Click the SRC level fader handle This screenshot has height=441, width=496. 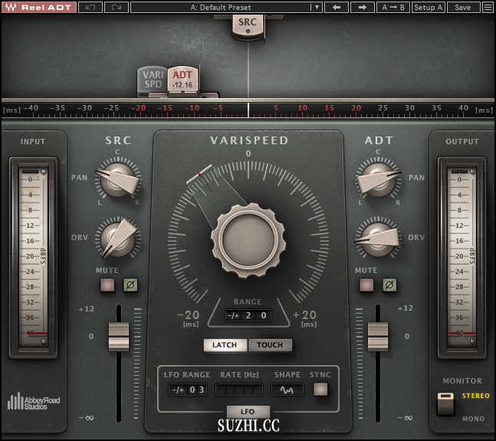tap(118, 335)
